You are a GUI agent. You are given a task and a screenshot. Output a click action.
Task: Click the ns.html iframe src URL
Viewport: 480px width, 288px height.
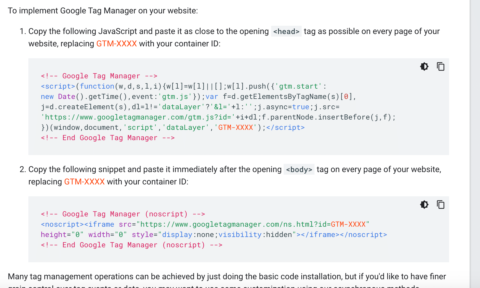[x=253, y=224]
